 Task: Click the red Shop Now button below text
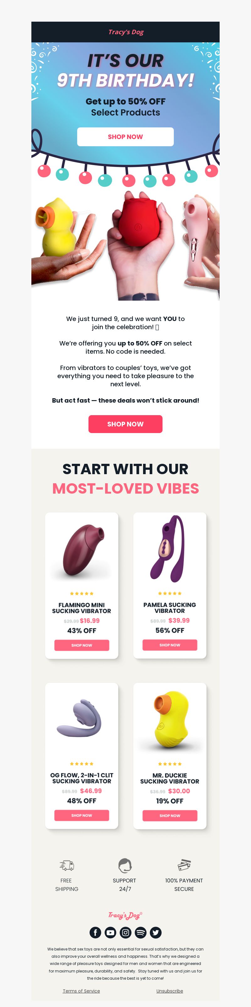pyautogui.click(x=125, y=424)
